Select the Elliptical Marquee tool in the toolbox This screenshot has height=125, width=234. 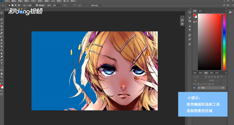[x=1, y=16]
